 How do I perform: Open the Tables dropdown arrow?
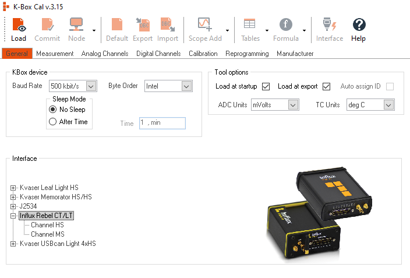pyautogui.click(x=267, y=30)
